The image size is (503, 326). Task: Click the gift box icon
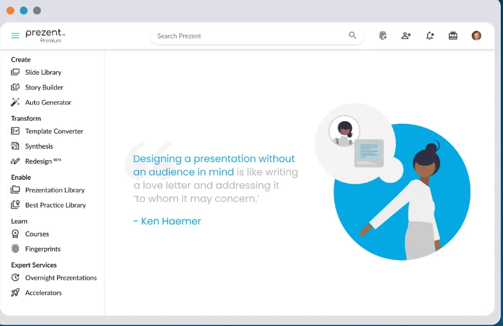[x=453, y=36]
